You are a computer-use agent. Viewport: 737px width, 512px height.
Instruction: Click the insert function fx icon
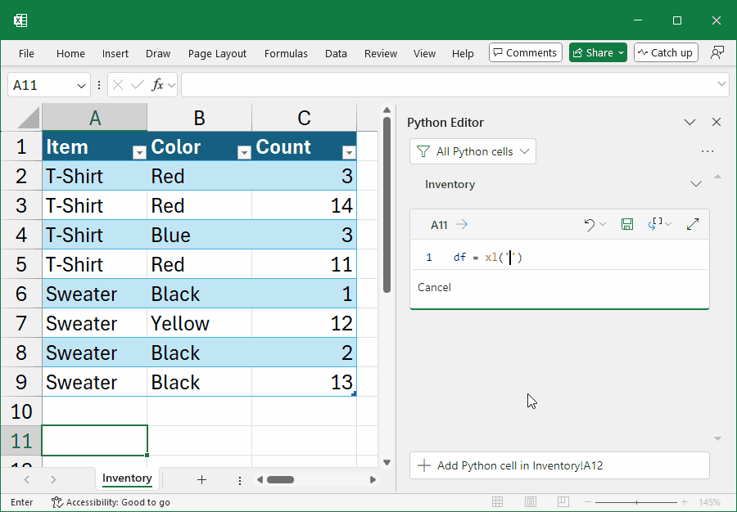coord(158,84)
